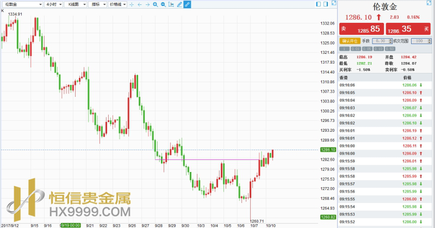435x228 pixels.
Task: Expand the chart panel with corner icon
Action: click(334, 3)
